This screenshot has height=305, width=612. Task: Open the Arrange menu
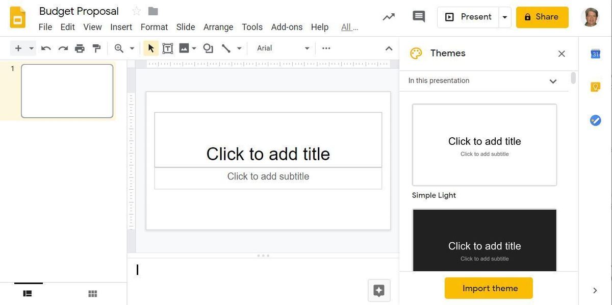218,27
